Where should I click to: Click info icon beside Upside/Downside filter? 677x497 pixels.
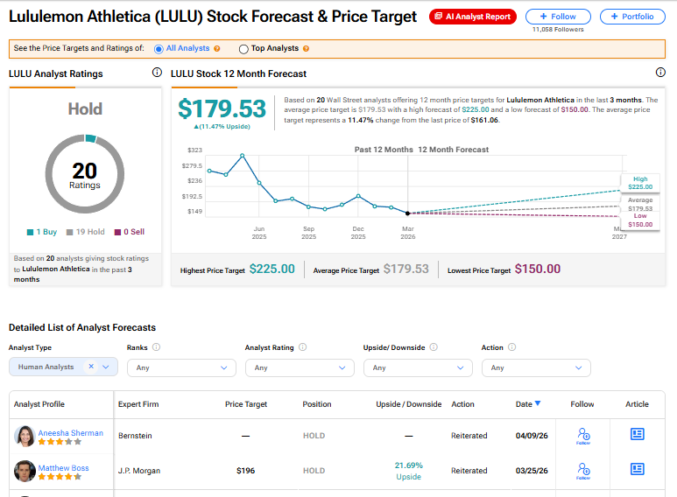coord(434,346)
